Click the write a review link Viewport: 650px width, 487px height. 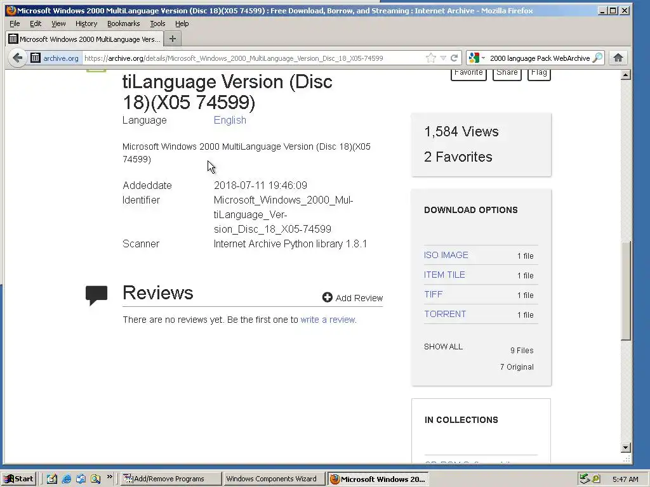coord(328,320)
